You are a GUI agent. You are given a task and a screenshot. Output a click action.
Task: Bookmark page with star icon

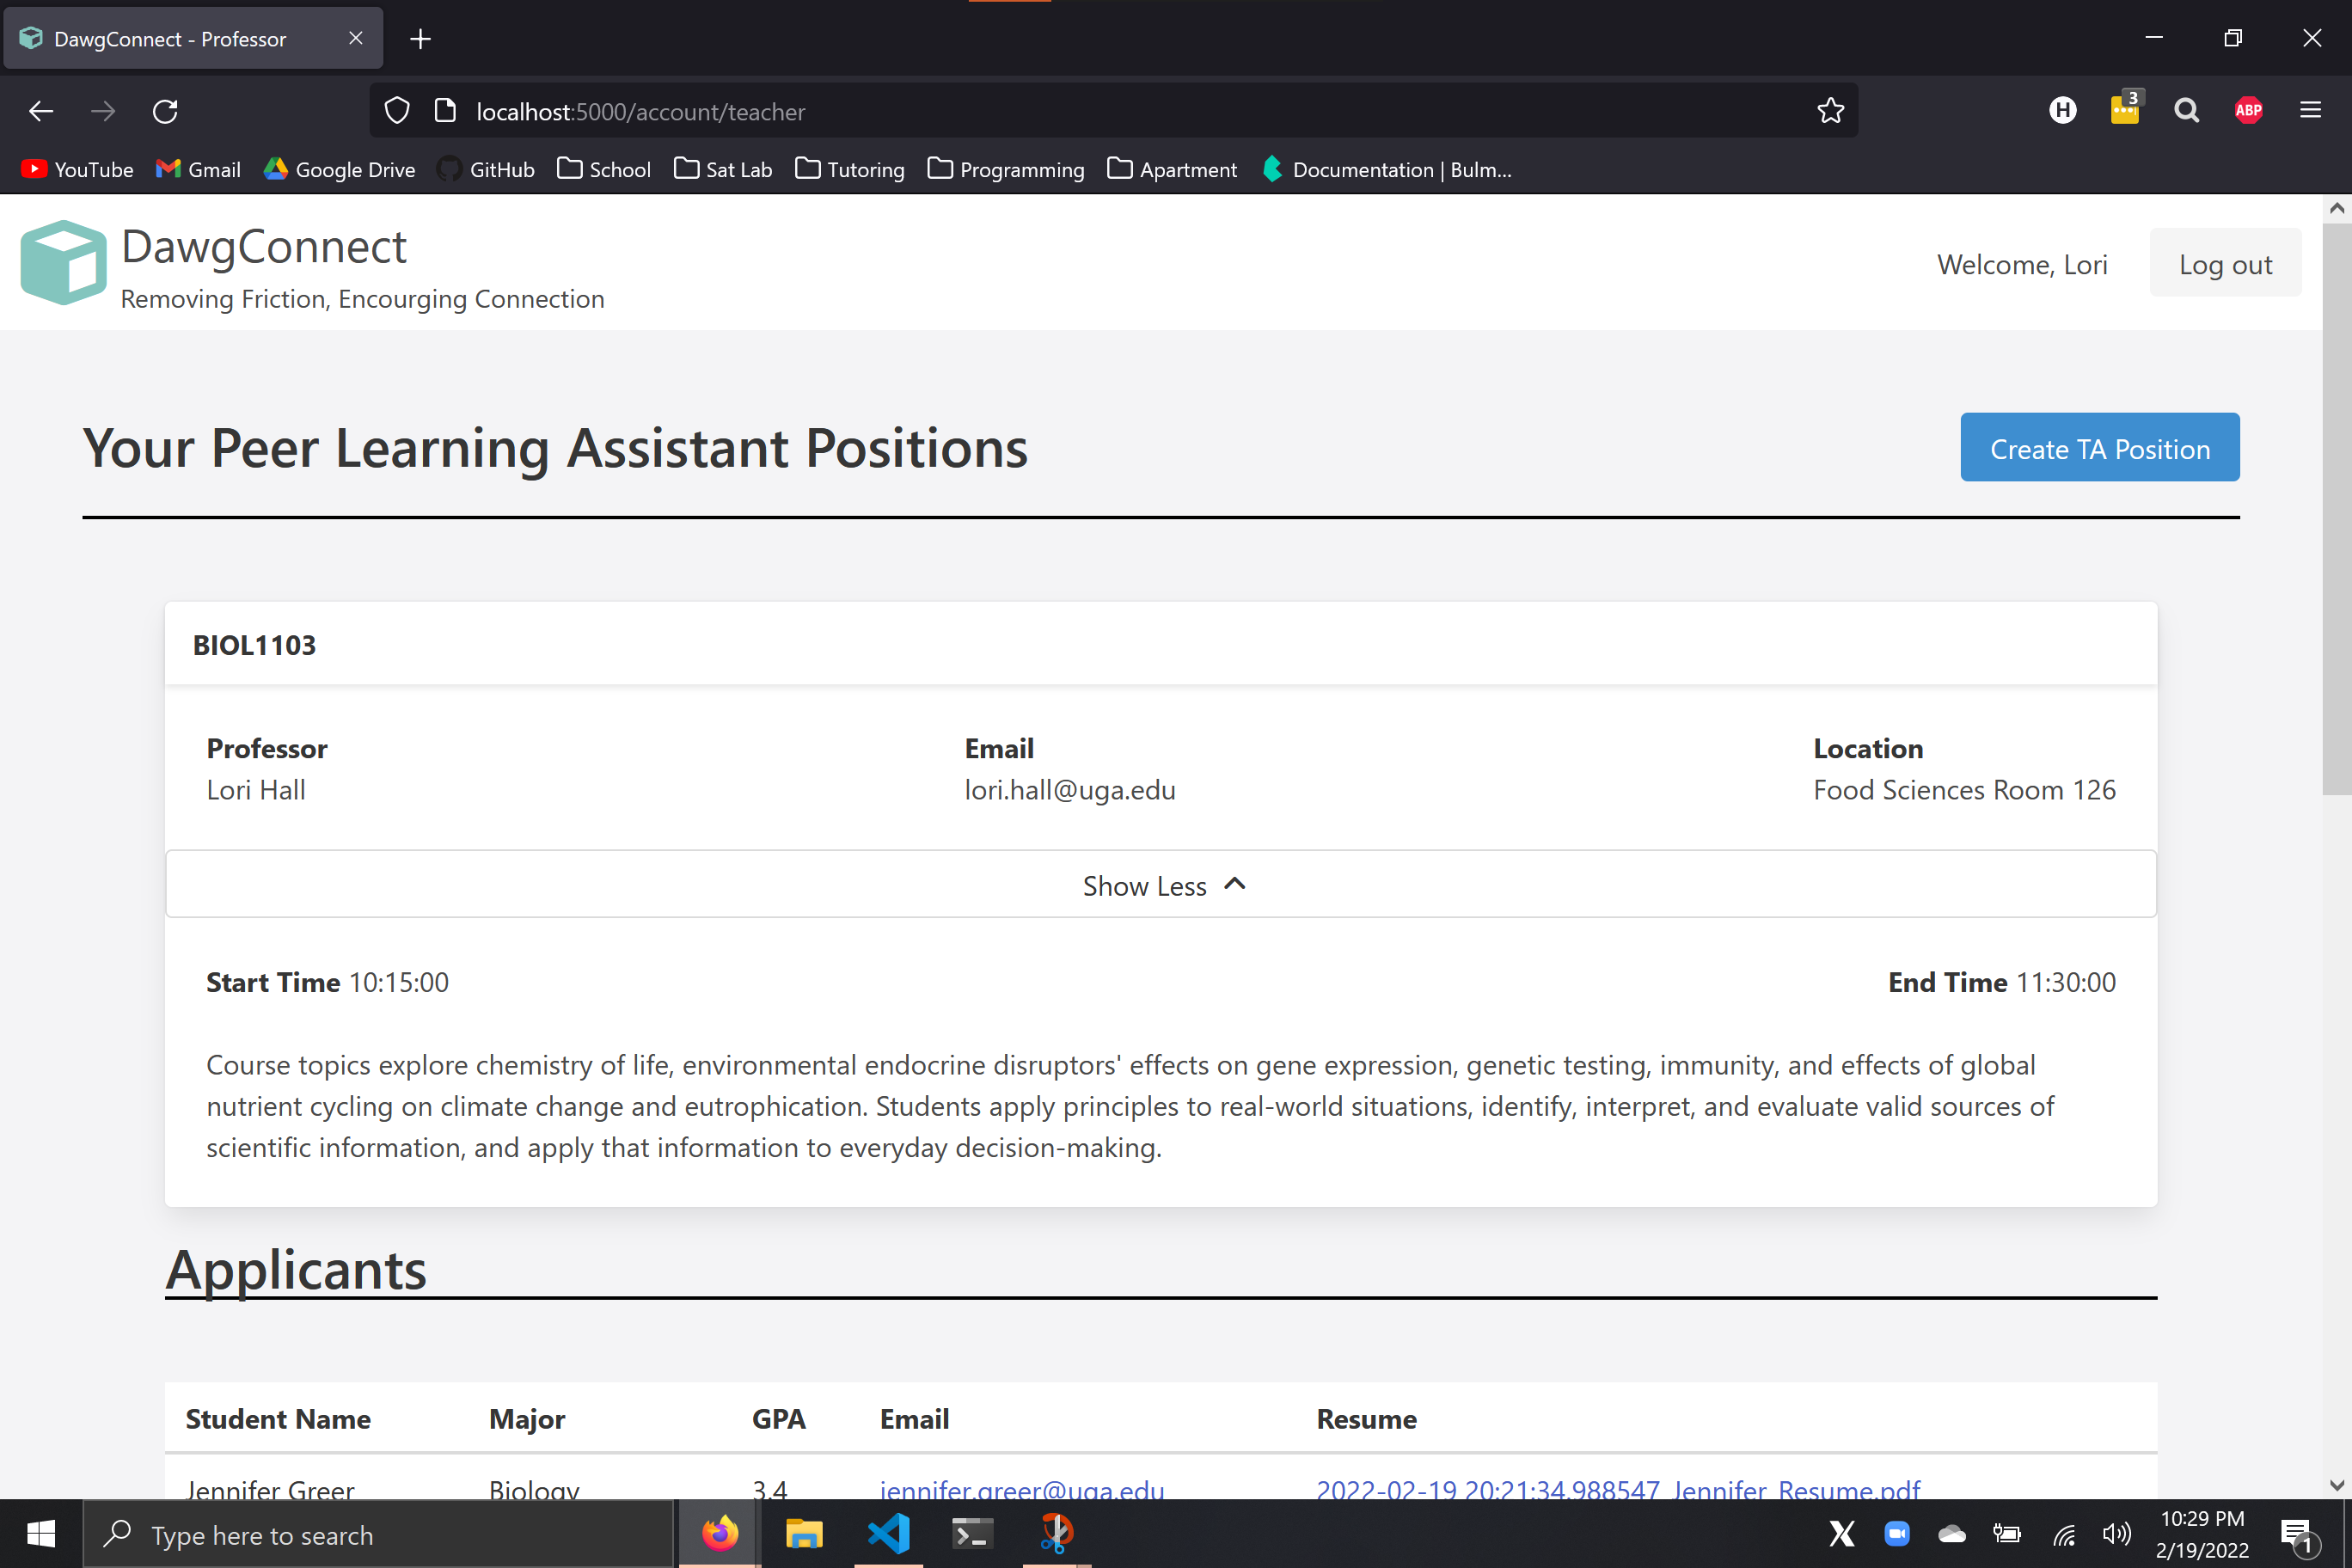coord(1830,111)
